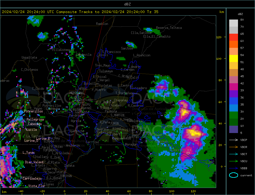Click the cyan VBCT arrow in legend
255x195 pixels.
tap(233, 154)
